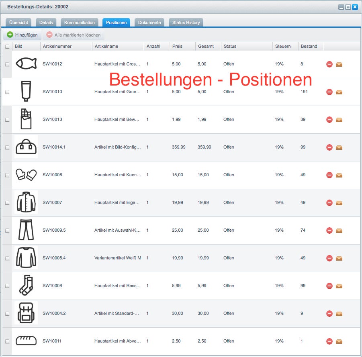This screenshot has width=362, height=357.
Task: Click Alle markierten löschen button
Action: click(x=74, y=35)
